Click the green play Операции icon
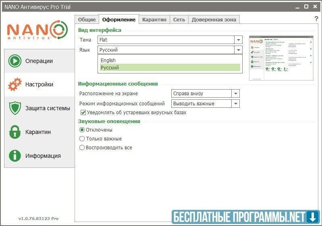The height and width of the screenshot is (226, 322). pos(15,61)
